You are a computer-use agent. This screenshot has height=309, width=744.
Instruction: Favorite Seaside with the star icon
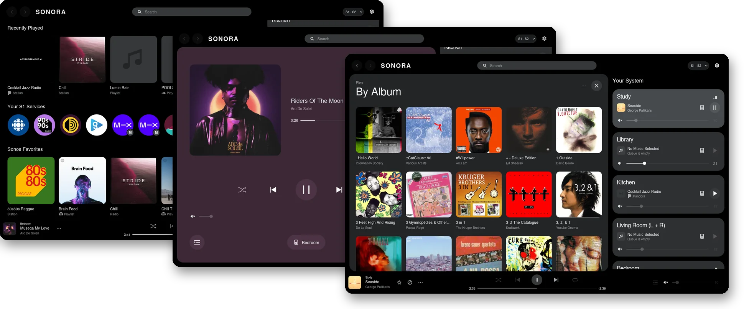[x=399, y=283]
